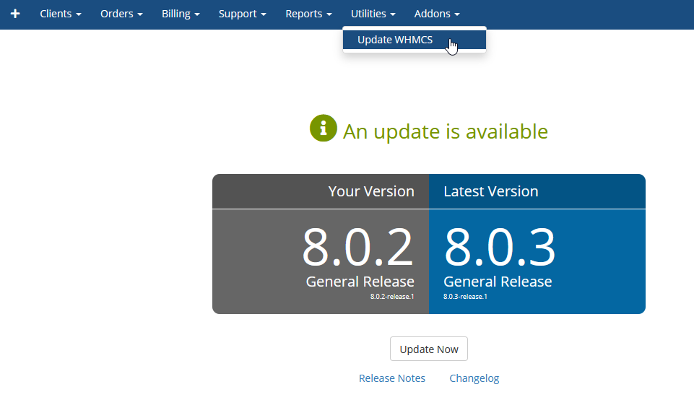View the Changelog link

coord(474,378)
